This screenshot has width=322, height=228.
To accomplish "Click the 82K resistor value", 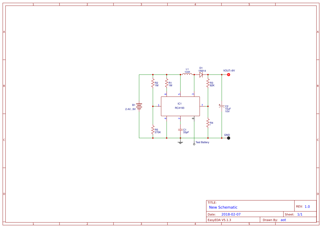I will tap(212, 85).
